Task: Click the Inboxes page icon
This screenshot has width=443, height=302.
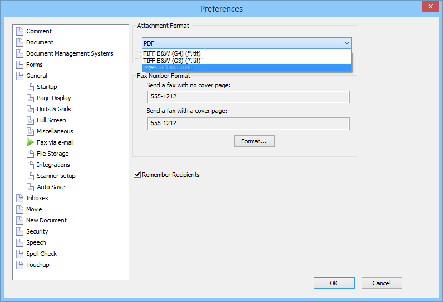Action: pos(20,198)
